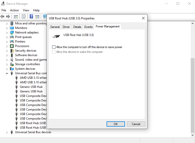This screenshot has width=195, height=143.
Task: Expand the Network adapters node
Action: click(x=7, y=32)
